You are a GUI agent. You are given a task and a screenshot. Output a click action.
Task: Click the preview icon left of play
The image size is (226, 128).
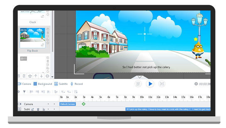pos(138,84)
